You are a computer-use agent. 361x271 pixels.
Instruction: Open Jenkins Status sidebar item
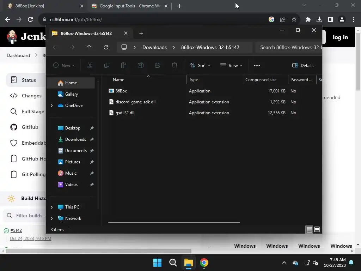26,80
